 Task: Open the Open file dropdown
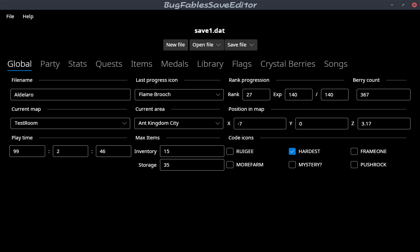point(207,45)
